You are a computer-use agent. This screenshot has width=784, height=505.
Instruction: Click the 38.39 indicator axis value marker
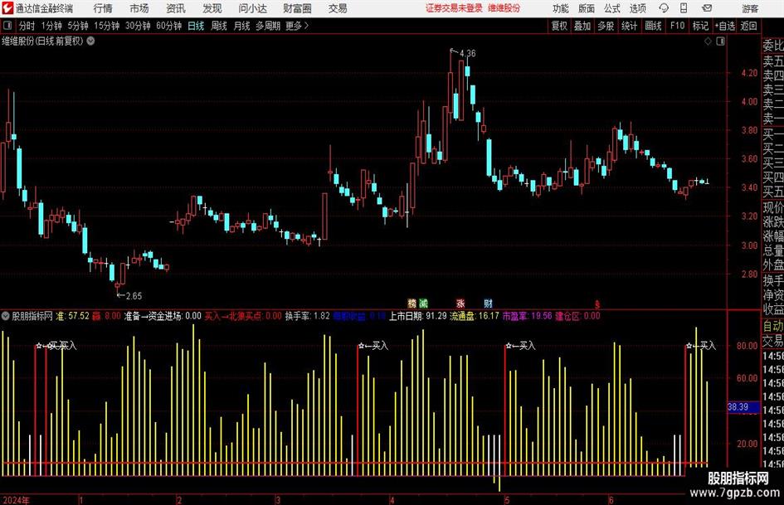coord(743,407)
